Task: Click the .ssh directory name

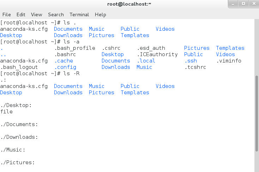Action: [x=191, y=61]
